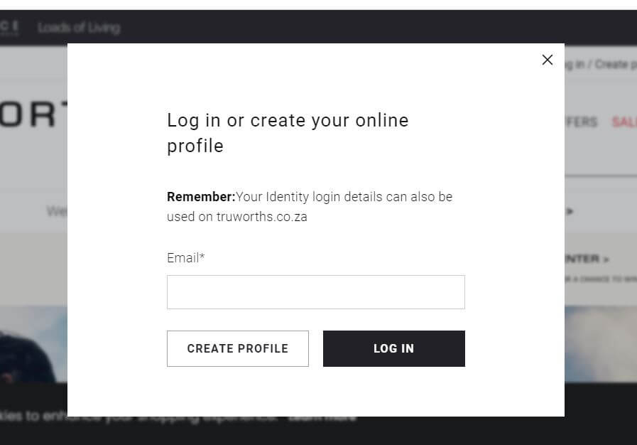Click the Email* field label
Screen dimensions: 637x445
pos(185,258)
